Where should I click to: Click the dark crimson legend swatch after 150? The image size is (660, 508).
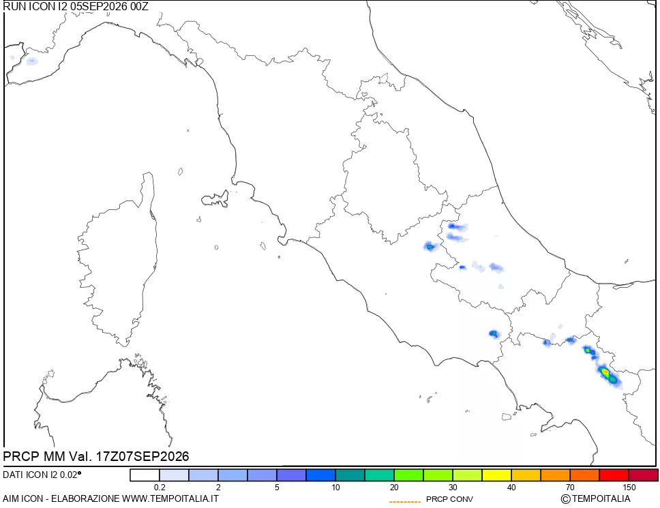pos(643,475)
